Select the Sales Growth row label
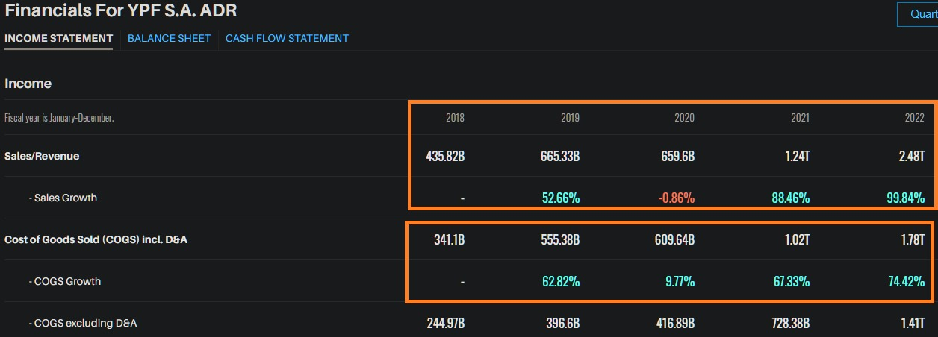The image size is (938, 337). pos(63,198)
